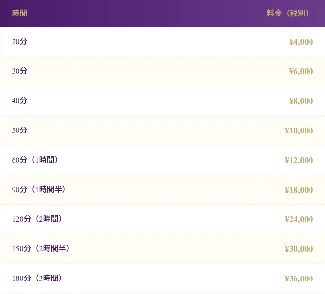Select the 50分 duration cell
The image size is (325, 294).
pos(19,130)
